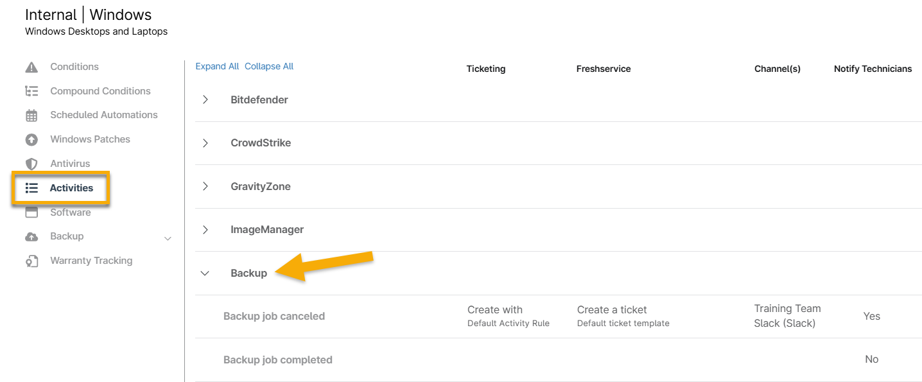Click the Scheduled Automations calendar icon
This screenshot has width=922, height=382.
pyautogui.click(x=31, y=116)
